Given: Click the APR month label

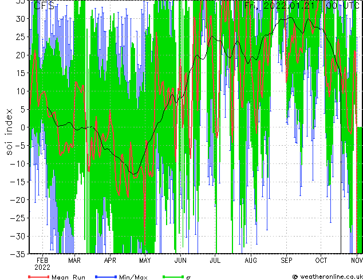Looking at the screenshot, I should click(x=110, y=261).
